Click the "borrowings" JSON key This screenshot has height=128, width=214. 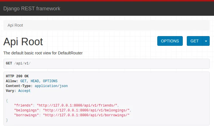coord(26,115)
